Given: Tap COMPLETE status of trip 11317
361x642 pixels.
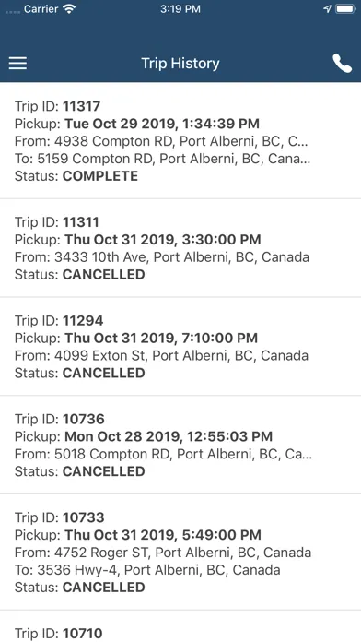Looking at the screenshot, I should pos(100,176).
